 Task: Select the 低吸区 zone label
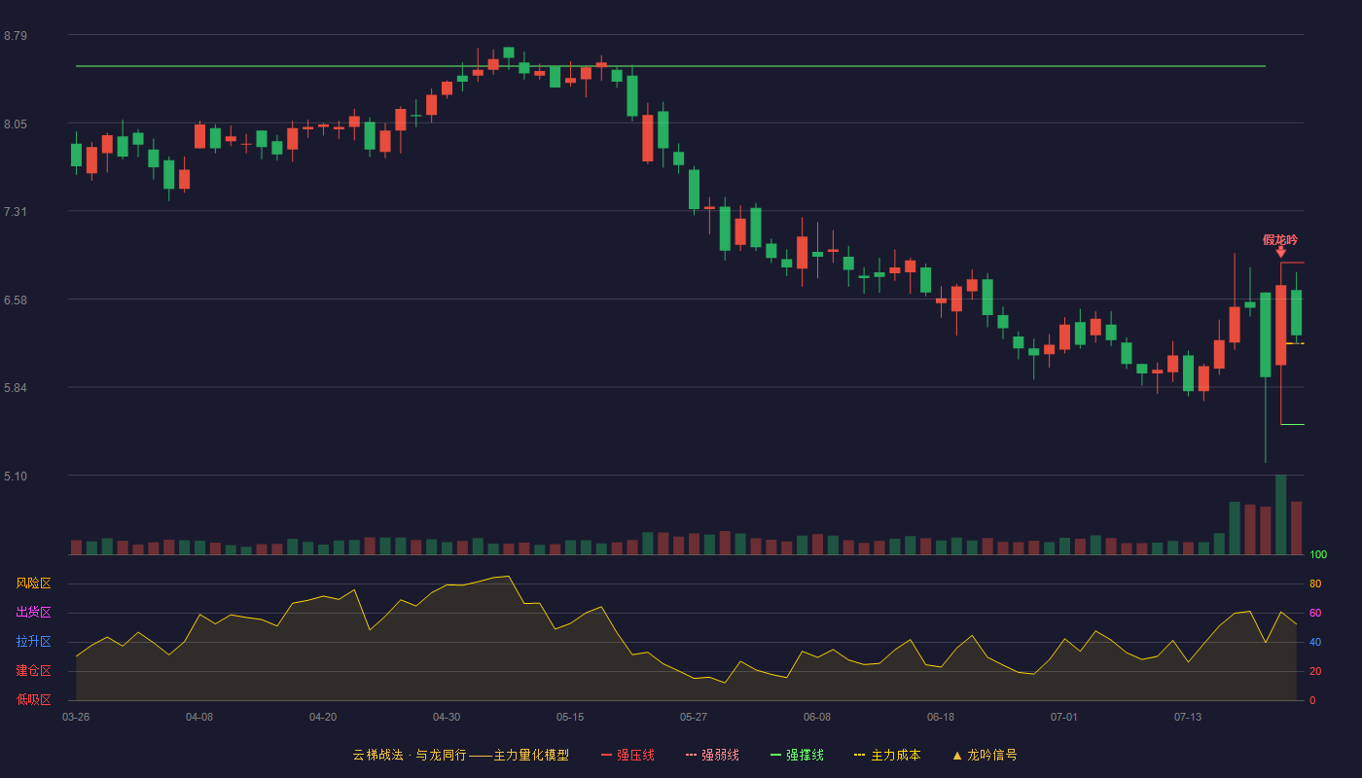point(33,699)
